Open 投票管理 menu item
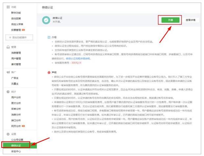The width and height of the screenshot is (204, 156). coord(16,30)
